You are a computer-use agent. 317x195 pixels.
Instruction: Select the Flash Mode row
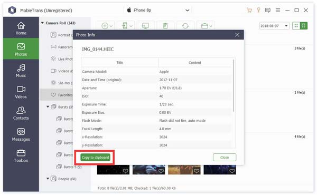pos(156,121)
